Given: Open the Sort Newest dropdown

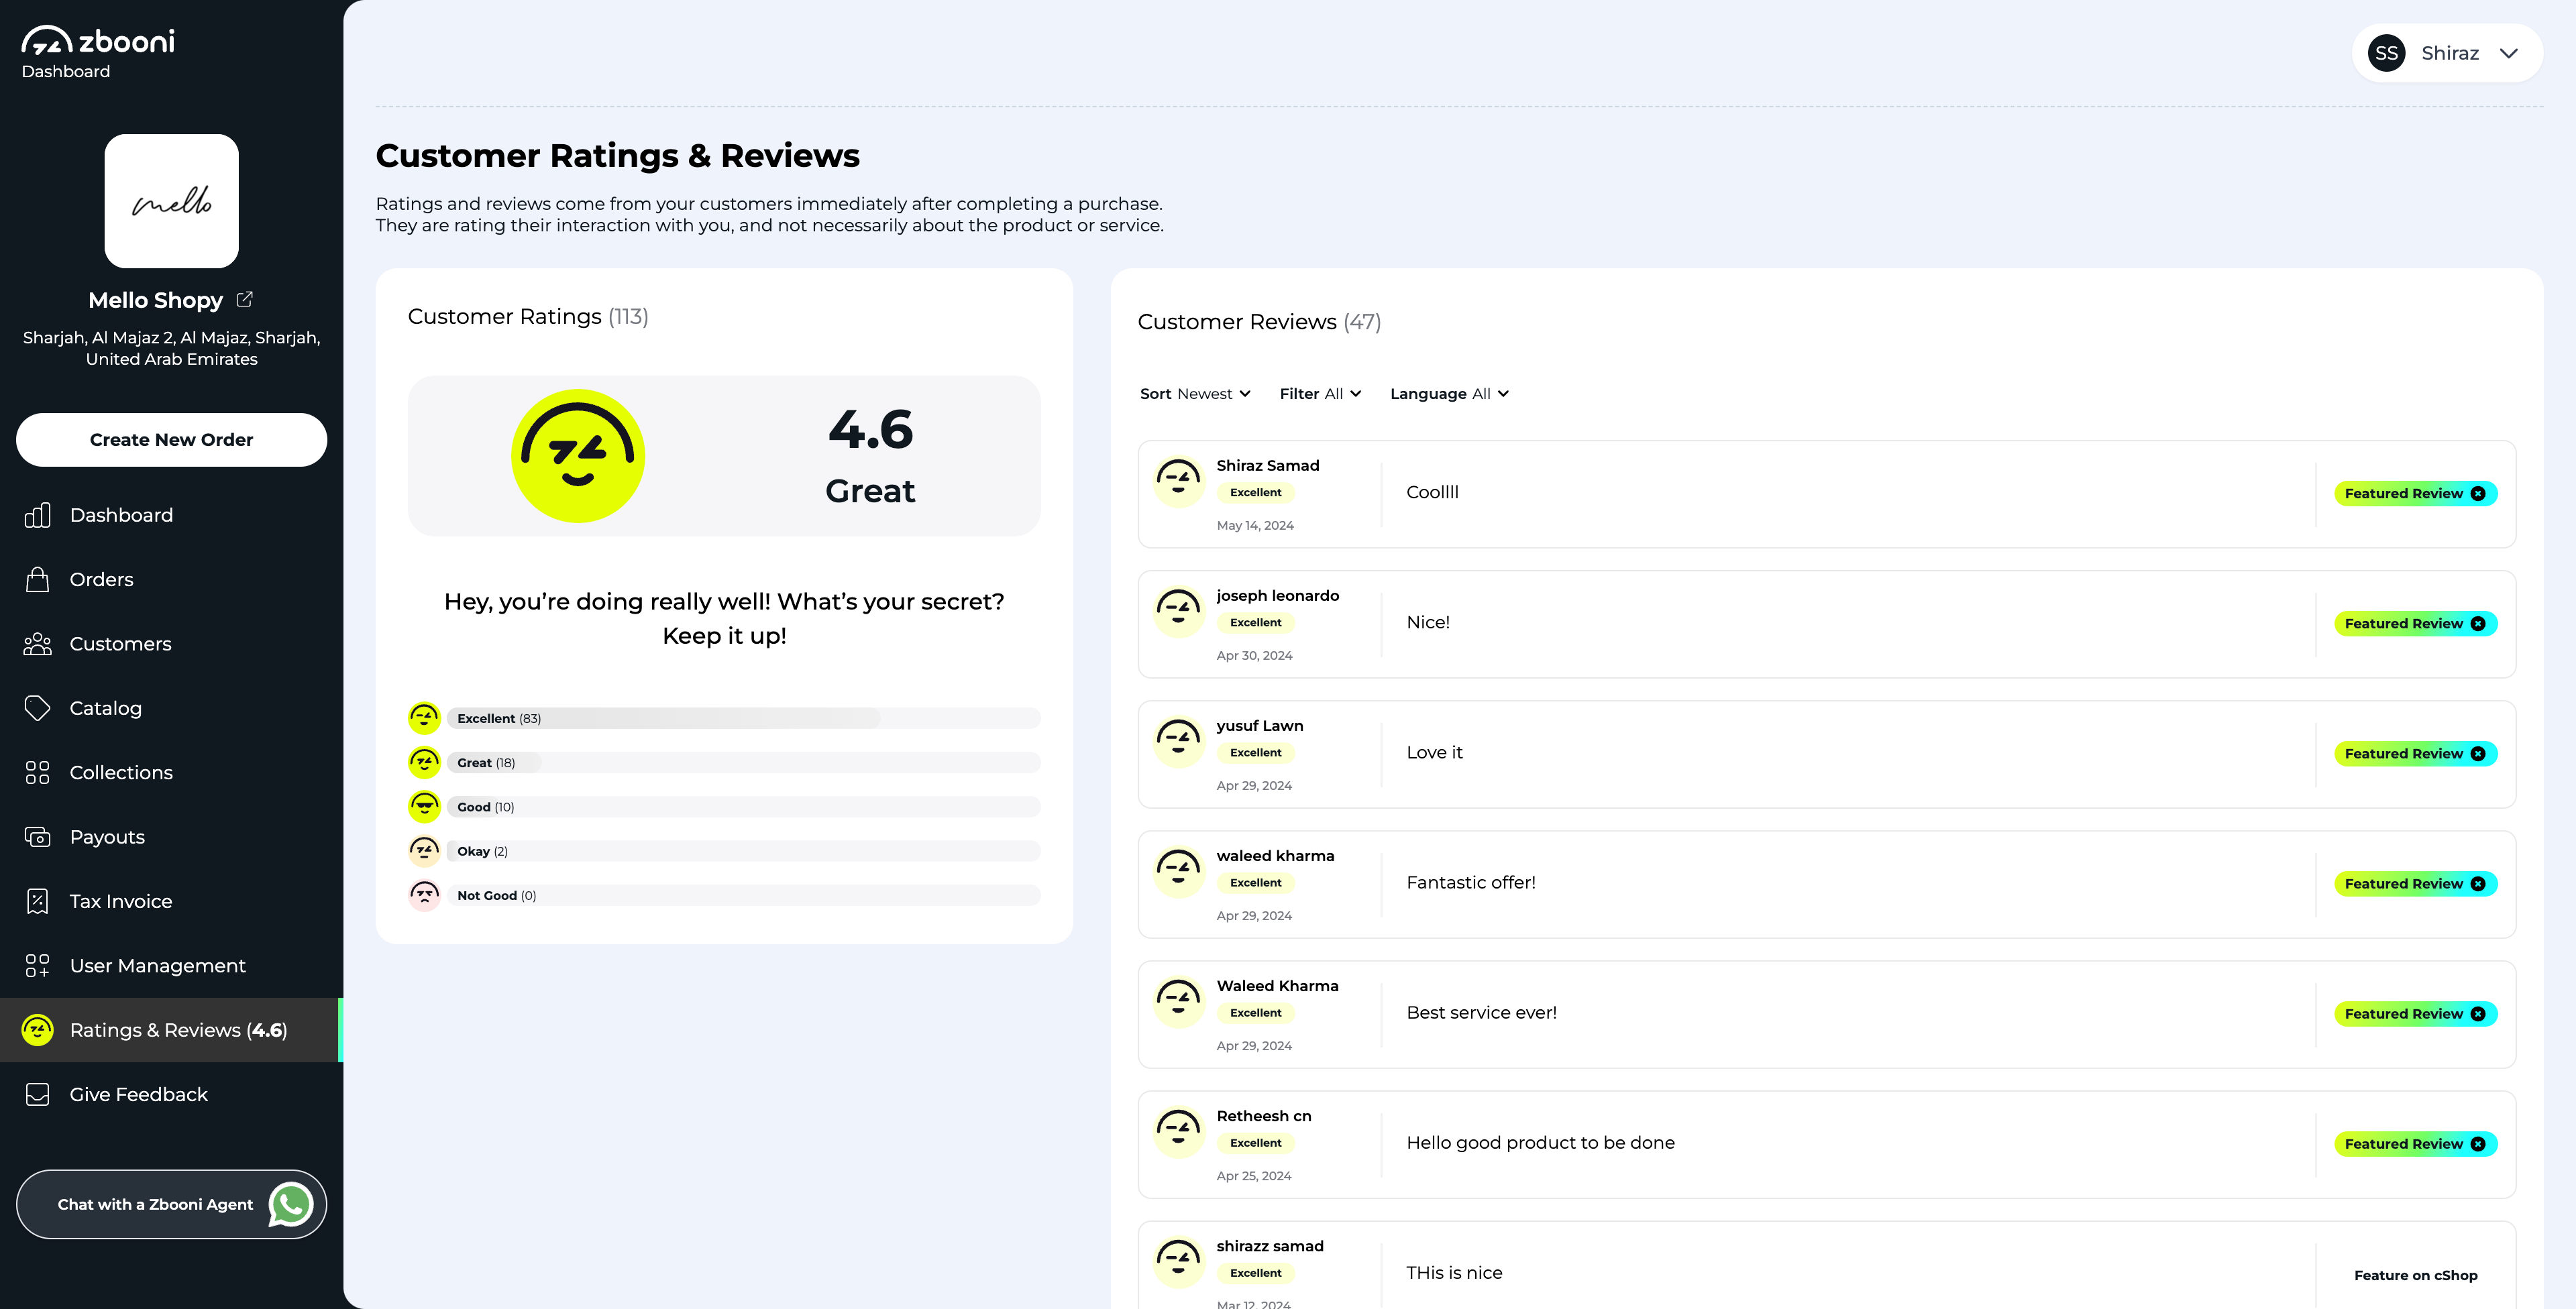Looking at the screenshot, I should pos(1195,394).
